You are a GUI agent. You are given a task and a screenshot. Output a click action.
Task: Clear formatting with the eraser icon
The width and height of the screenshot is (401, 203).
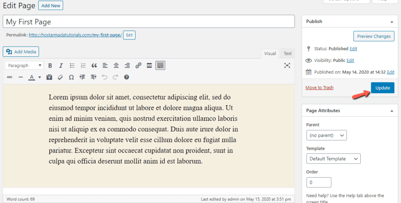(x=60, y=77)
